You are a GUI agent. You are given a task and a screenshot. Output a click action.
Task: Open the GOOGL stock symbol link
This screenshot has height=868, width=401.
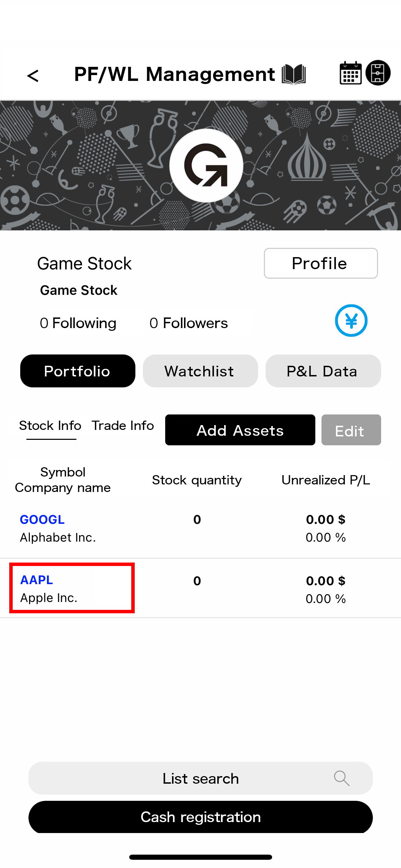click(x=42, y=520)
